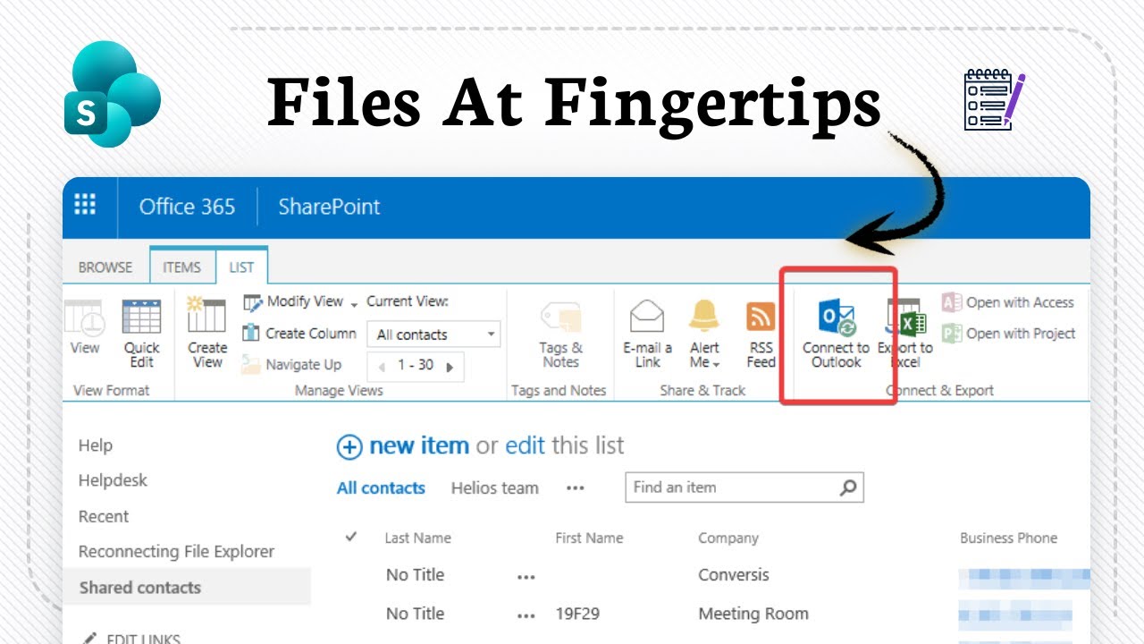
Task: Click the Conversis company cell
Action: (734, 575)
